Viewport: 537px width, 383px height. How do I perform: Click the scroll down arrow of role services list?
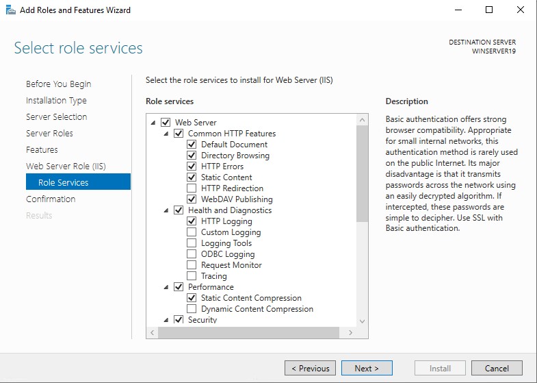point(362,321)
